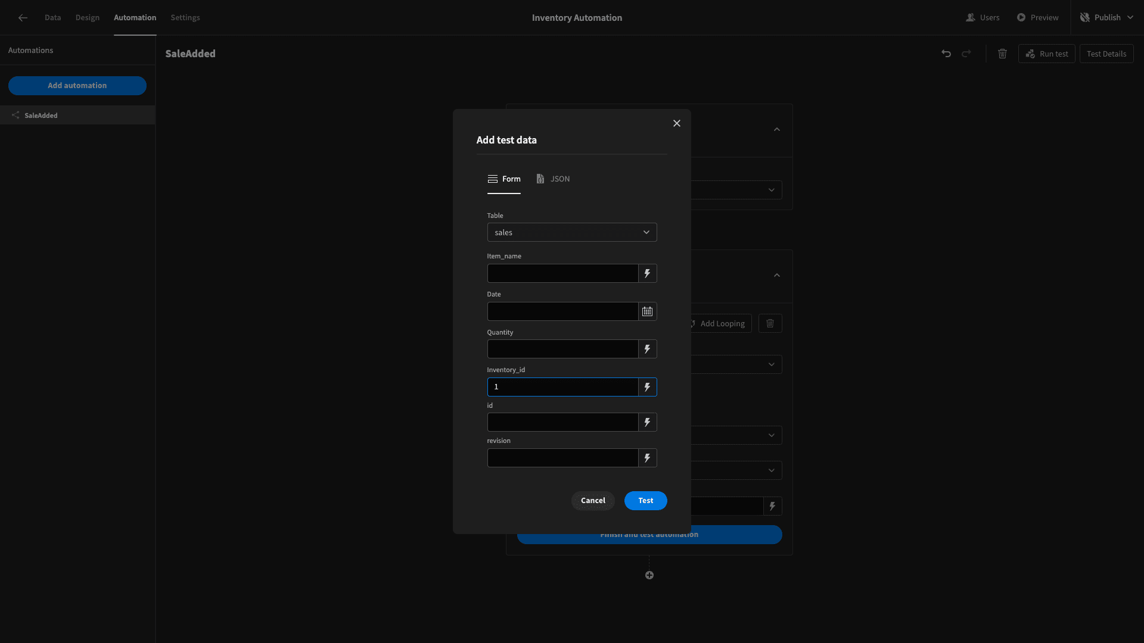The width and height of the screenshot is (1144, 643).
Task: Select the SaleAdded automation in sidebar
Action: click(77, 116)
